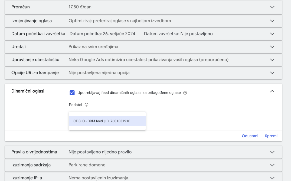Expand Izuzimanje IP-a section chevron

[272, 178]
